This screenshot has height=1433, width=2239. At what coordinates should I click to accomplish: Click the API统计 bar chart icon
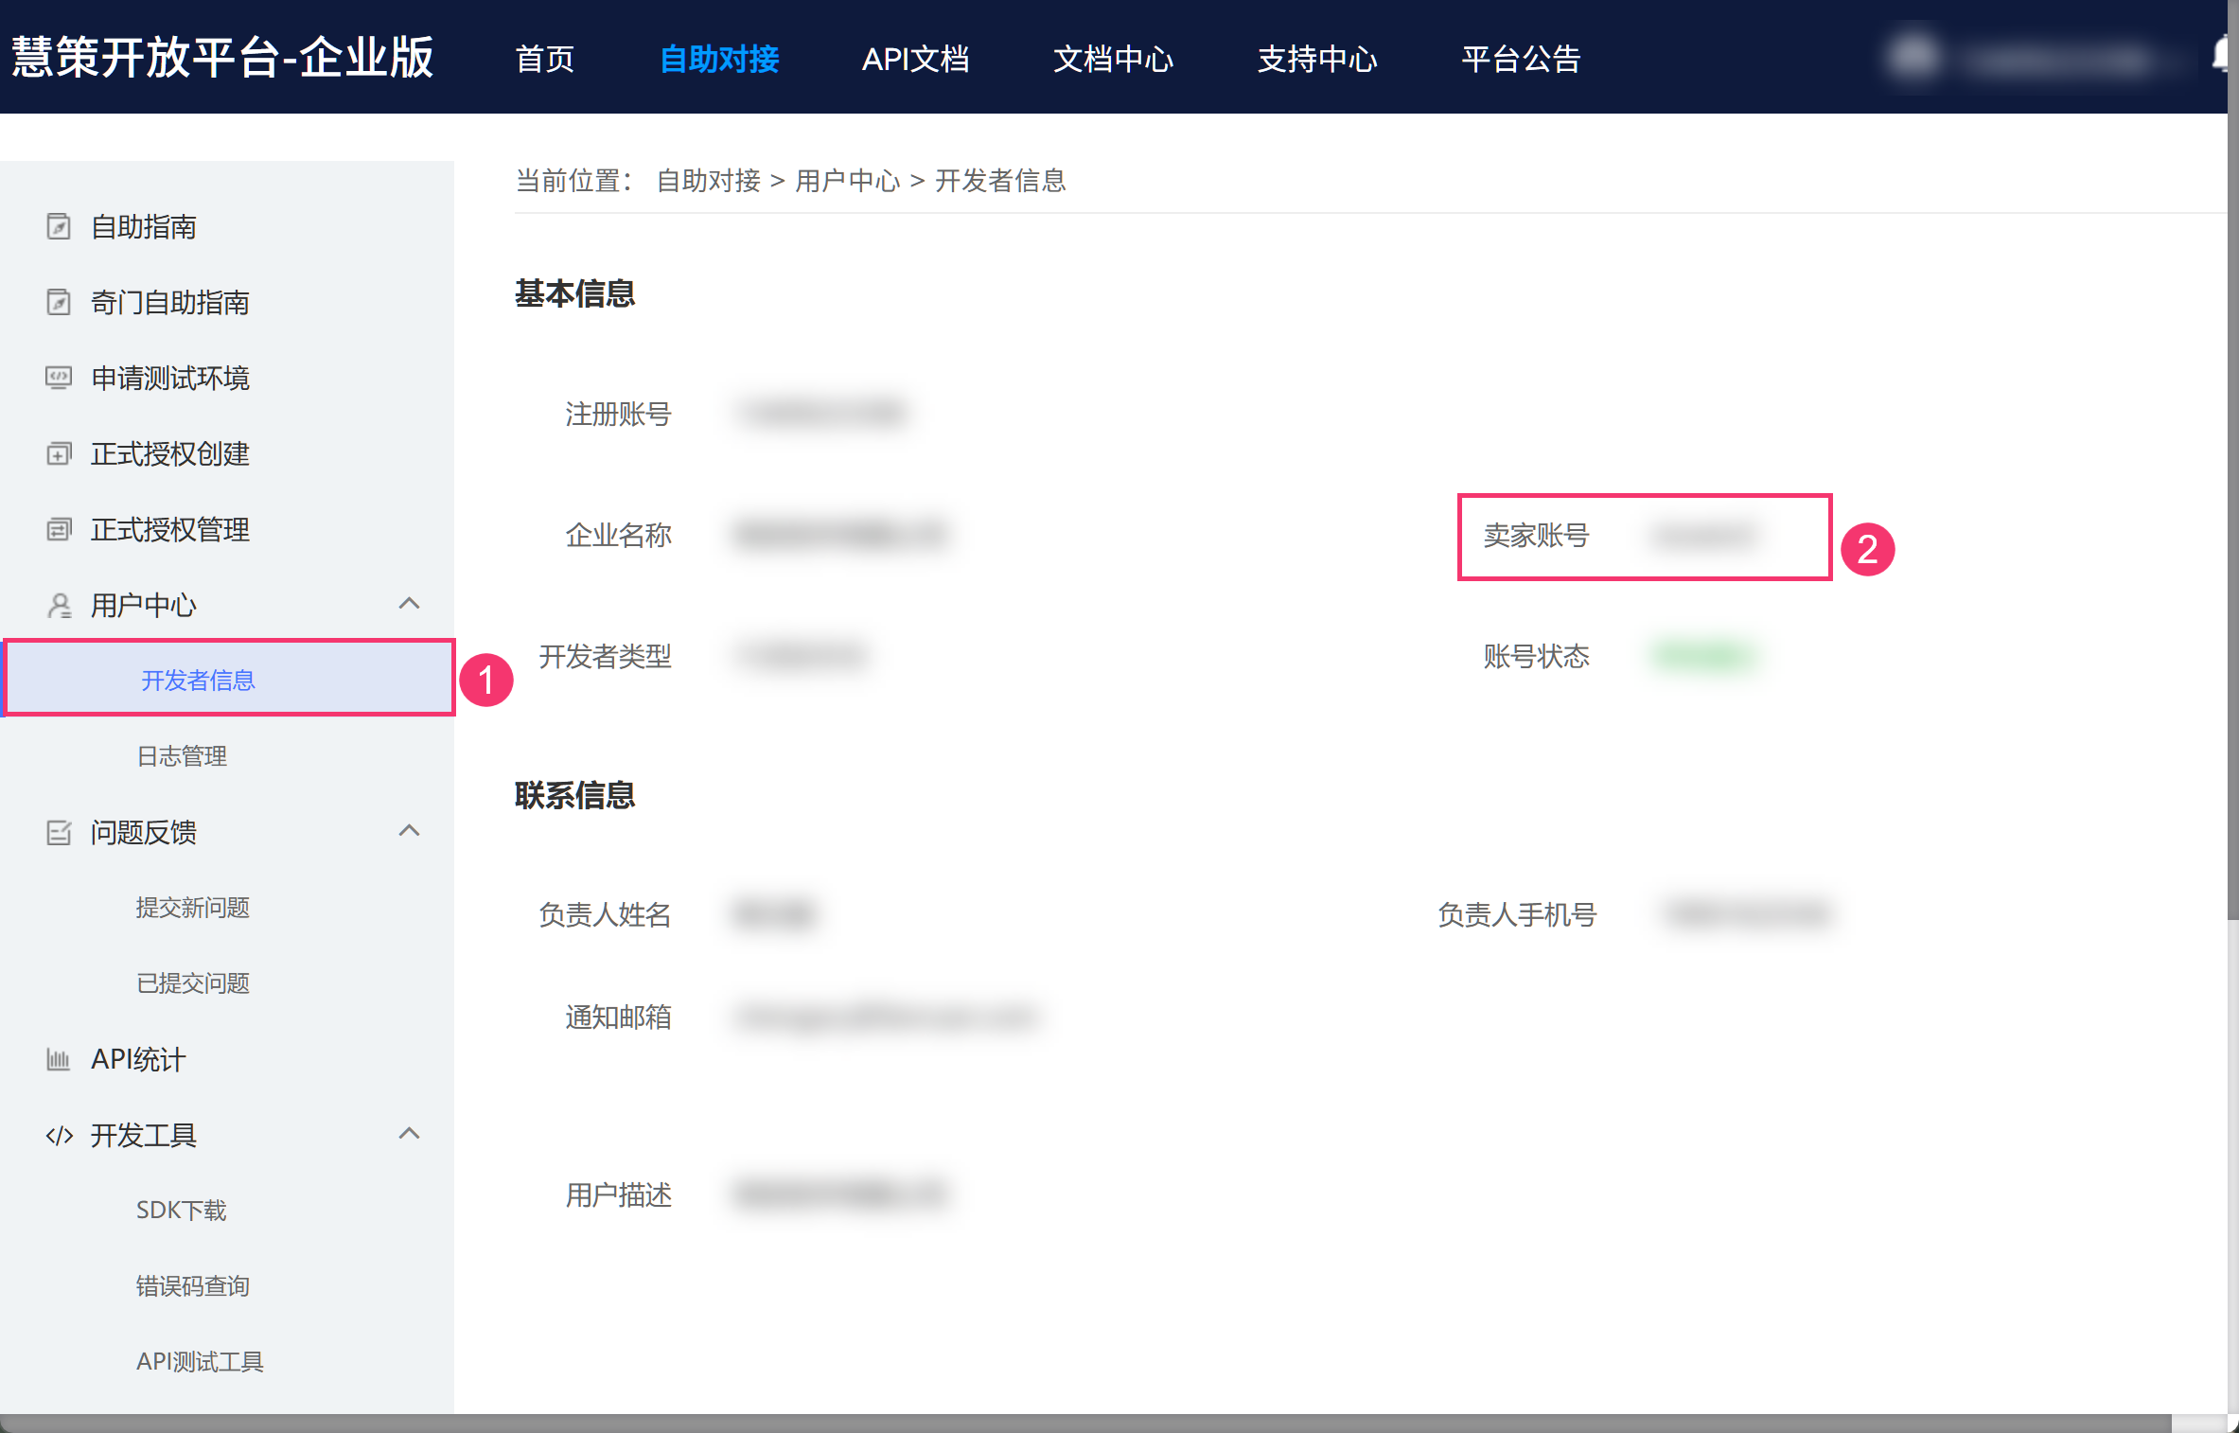pos(59,1059)
